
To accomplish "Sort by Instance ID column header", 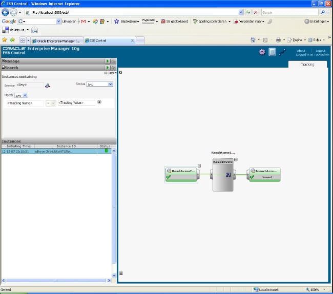I will click(x=66, y=146).
